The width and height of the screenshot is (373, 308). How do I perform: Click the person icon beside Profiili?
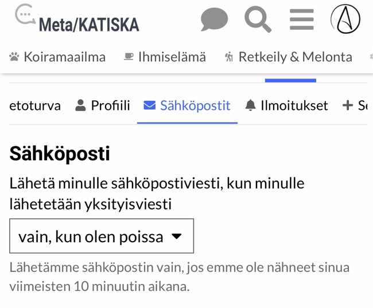[x=80, y=105]
